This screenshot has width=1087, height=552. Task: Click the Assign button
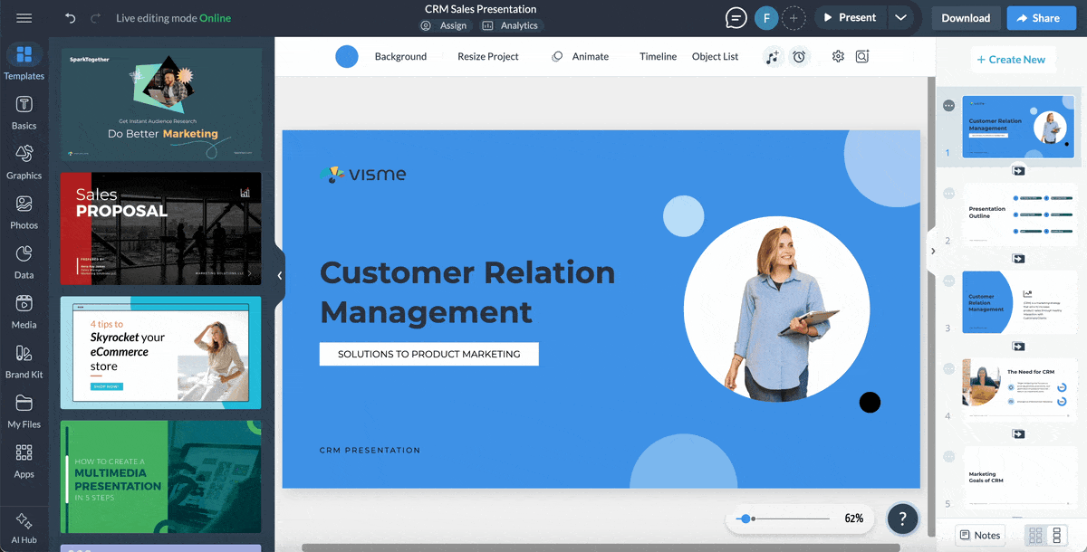pyautogui.click(x=446, y=26)
